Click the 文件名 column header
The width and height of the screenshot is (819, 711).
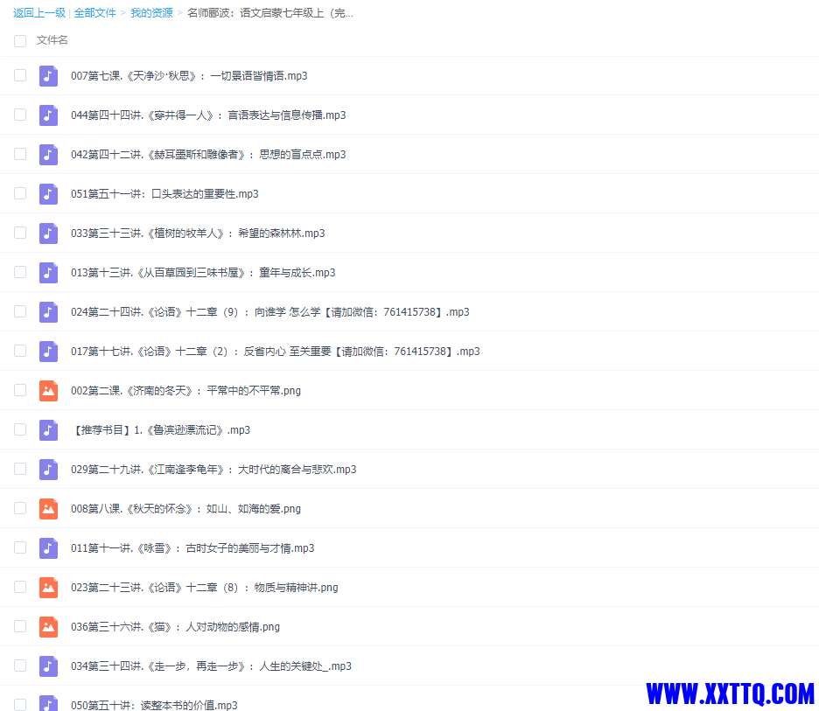click(x=52, y=40)
